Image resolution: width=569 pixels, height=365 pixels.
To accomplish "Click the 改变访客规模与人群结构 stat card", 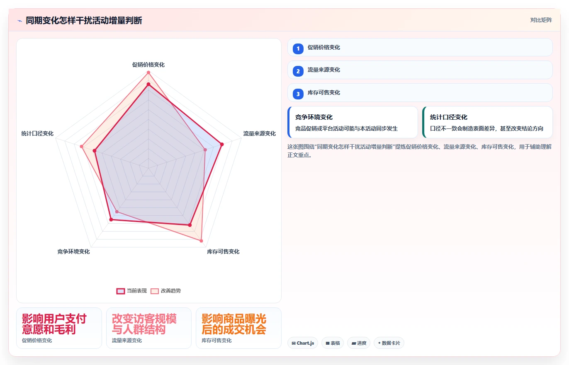I will coord(149,328).
